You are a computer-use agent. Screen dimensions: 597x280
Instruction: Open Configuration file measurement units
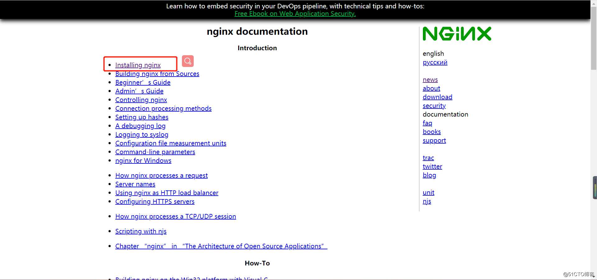[x=171, y=143]
